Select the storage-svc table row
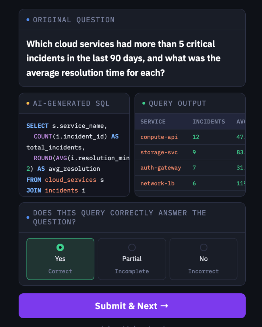The image size is (262, 327). 190,152
